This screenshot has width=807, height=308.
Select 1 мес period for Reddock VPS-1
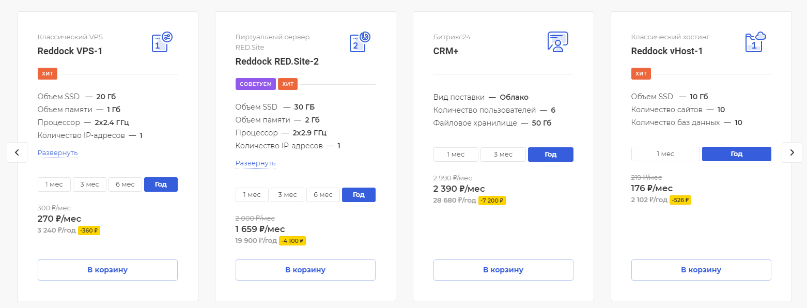pyautogui.click(x=54, y=184)
